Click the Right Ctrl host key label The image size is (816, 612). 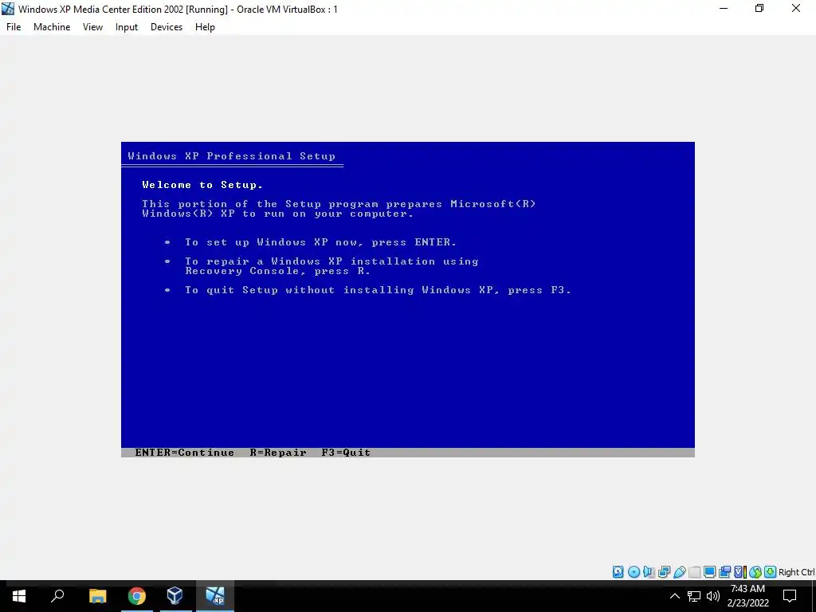click(x=796, y=572)
